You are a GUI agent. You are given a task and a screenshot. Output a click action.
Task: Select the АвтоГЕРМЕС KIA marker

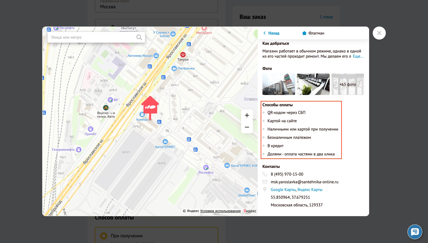coord(227,165)
